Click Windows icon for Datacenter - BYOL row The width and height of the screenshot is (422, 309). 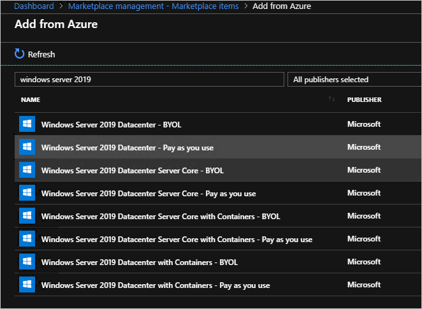point(27,124)
